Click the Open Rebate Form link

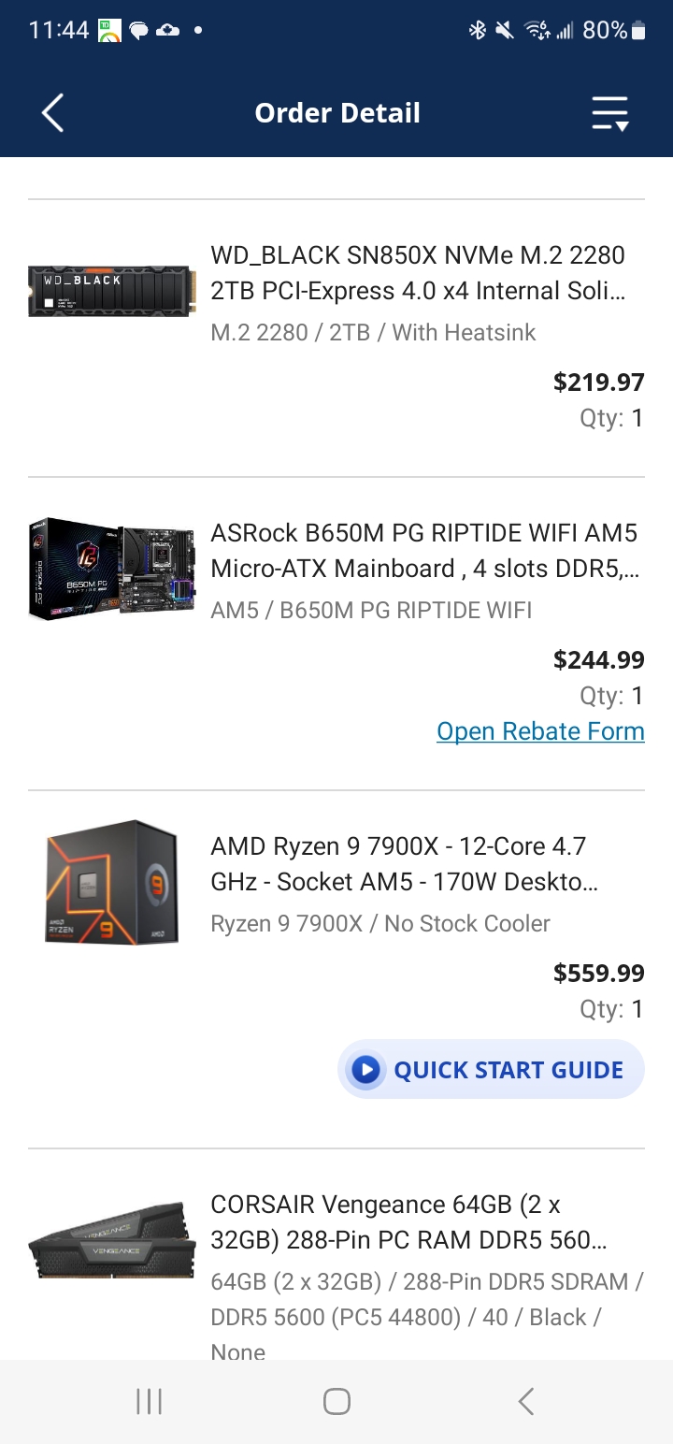[x=540, y=731]
